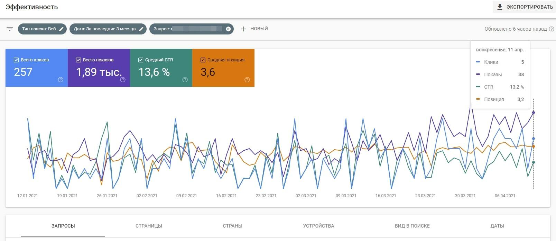The image size is (556, 241).
Task: Click the Экспортировать button
Action: (524, 7)
